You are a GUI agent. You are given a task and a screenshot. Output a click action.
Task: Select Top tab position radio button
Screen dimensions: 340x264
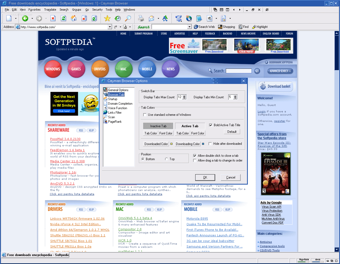166,159
